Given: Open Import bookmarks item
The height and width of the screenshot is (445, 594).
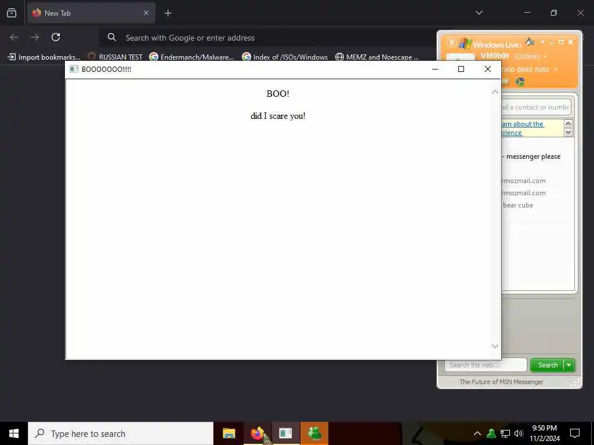Looking at the screenshot, I should pyautogui.click(x=44, y=57).
